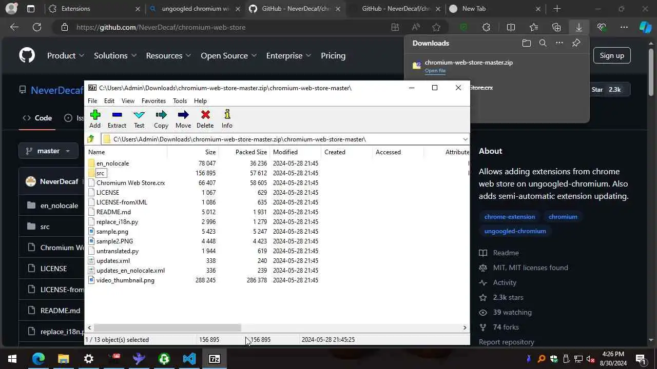The image size is (657, 369).
Task: Expand the Enterprise menu on GitHub
Action: (x=288, y=55)
